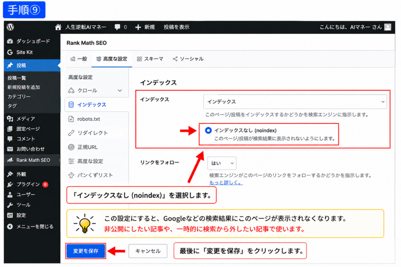
Task: Open the WordPress logo menu
Action: click(11, 27)
